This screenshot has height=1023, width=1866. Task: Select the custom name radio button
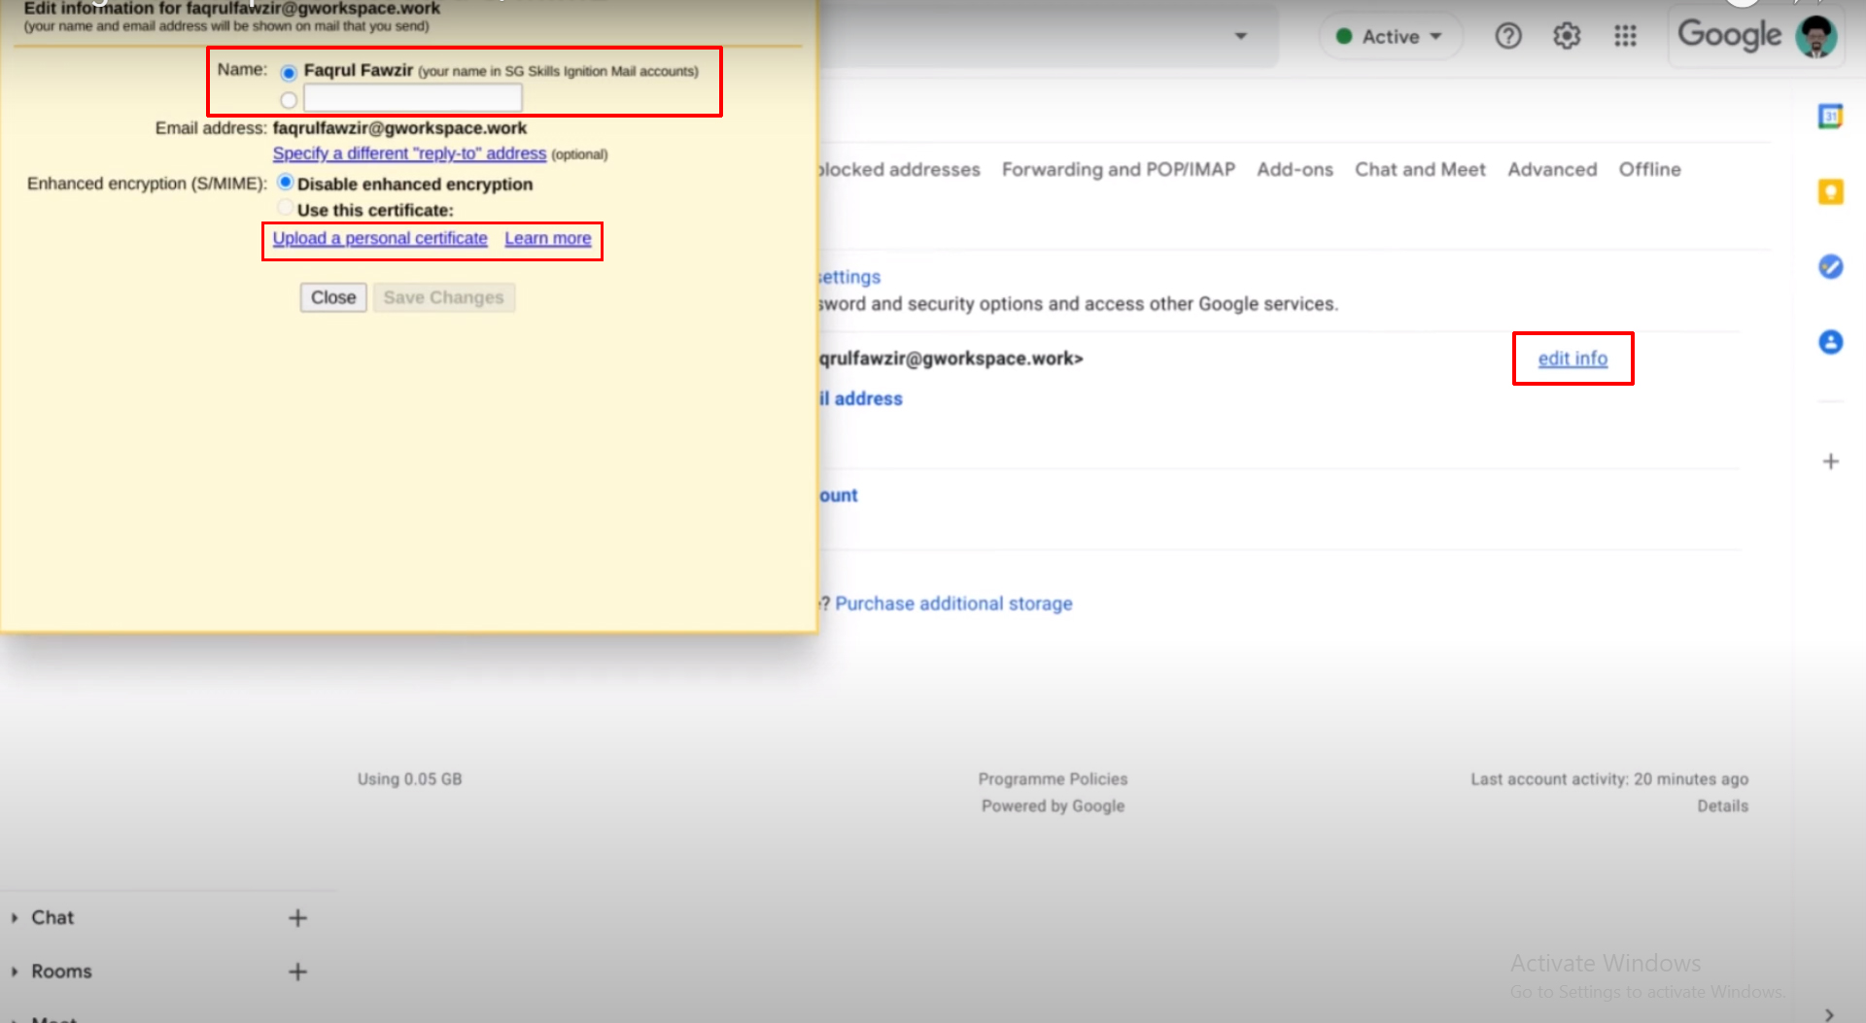[x=288, y=99]
